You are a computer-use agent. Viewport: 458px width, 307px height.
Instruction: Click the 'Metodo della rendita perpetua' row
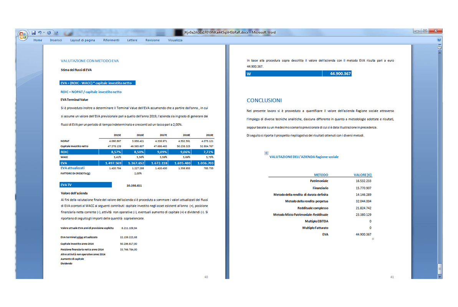[x=307, y=201]
